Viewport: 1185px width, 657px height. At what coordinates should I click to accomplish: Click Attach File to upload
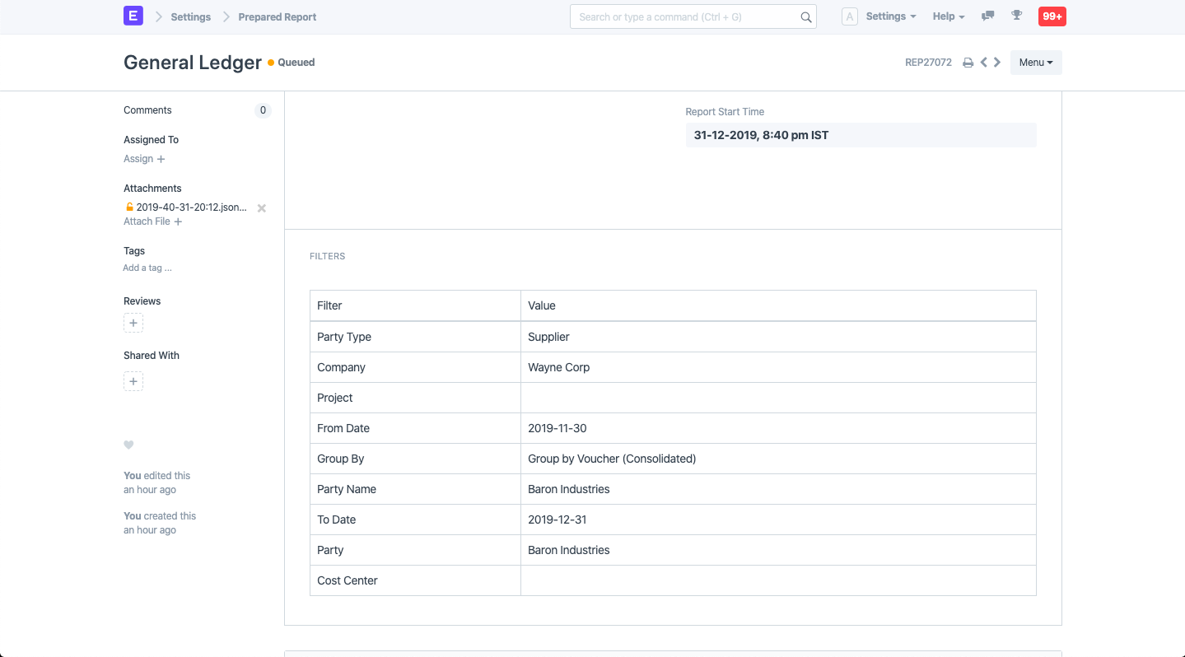152,221
